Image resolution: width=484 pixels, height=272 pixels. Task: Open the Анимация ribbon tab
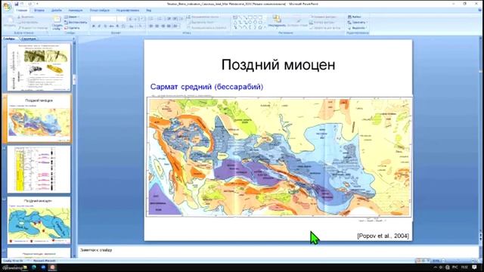tap(76, 10)
